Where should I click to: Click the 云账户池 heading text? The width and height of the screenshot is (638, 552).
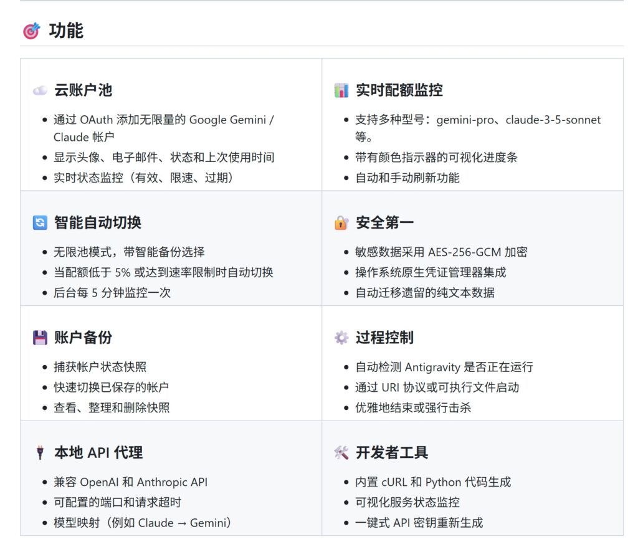pos(83,90)
